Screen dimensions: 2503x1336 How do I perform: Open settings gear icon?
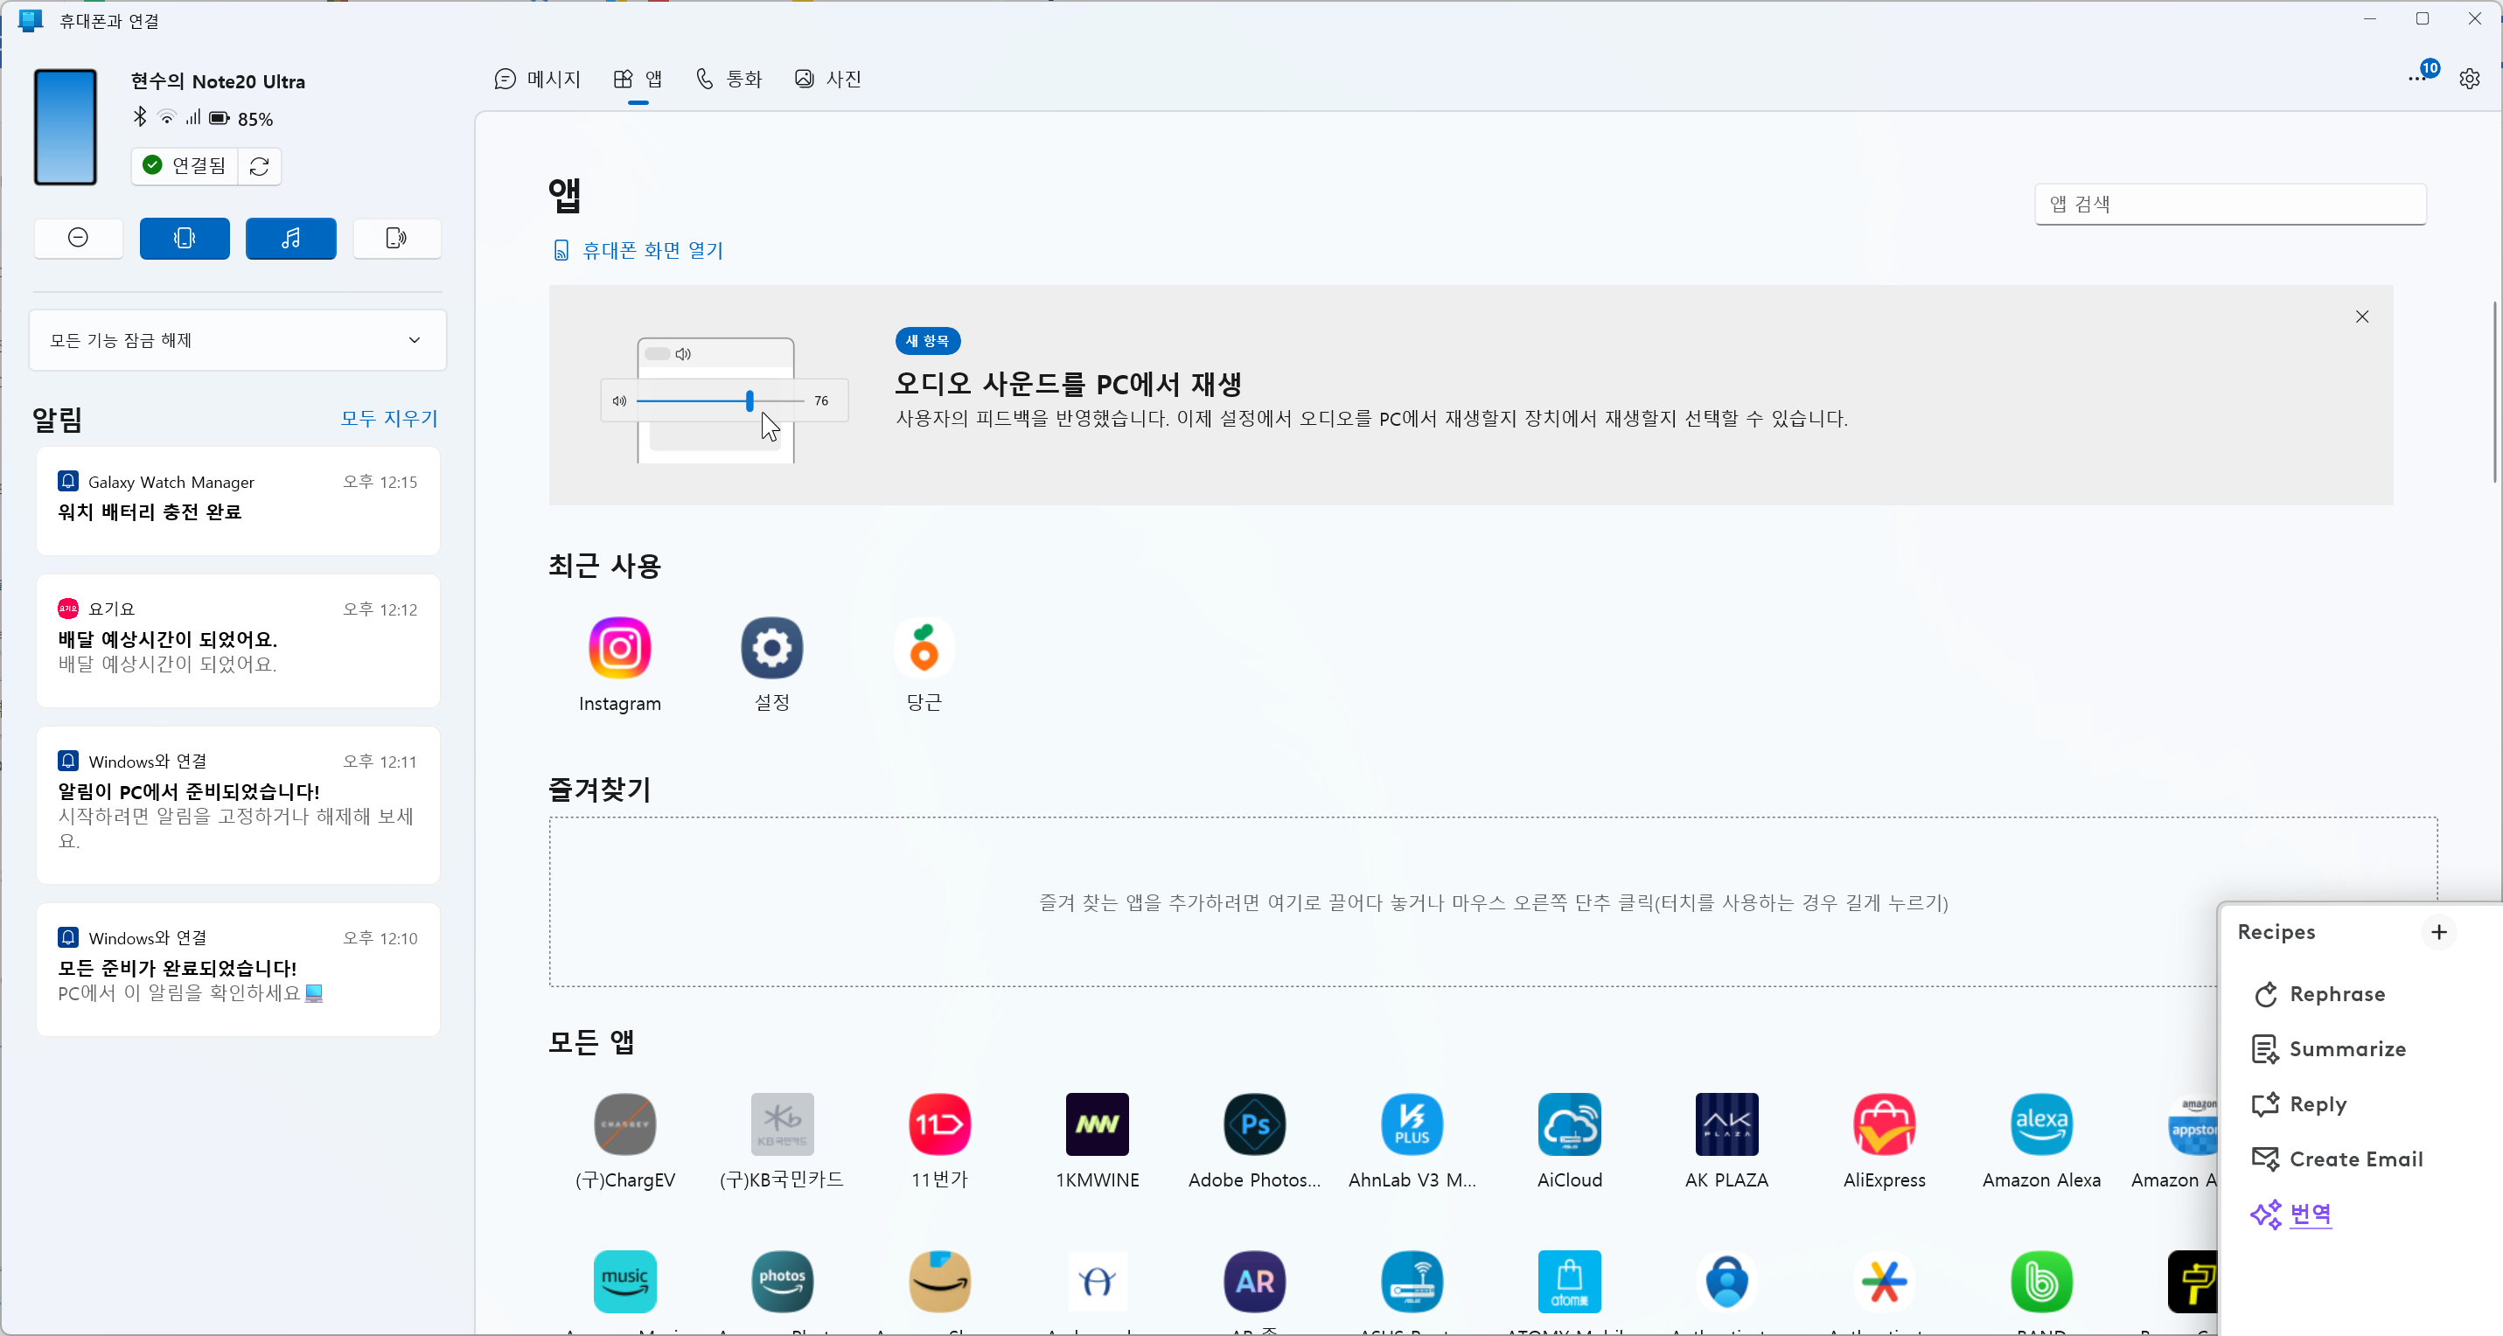(2469, 79)
